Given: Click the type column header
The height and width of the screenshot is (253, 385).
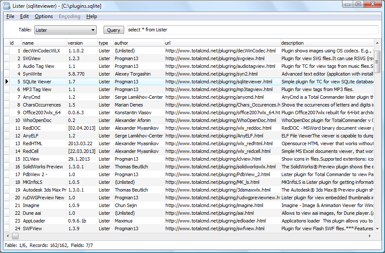Looking at the screenshot, I should click(106, 43).
